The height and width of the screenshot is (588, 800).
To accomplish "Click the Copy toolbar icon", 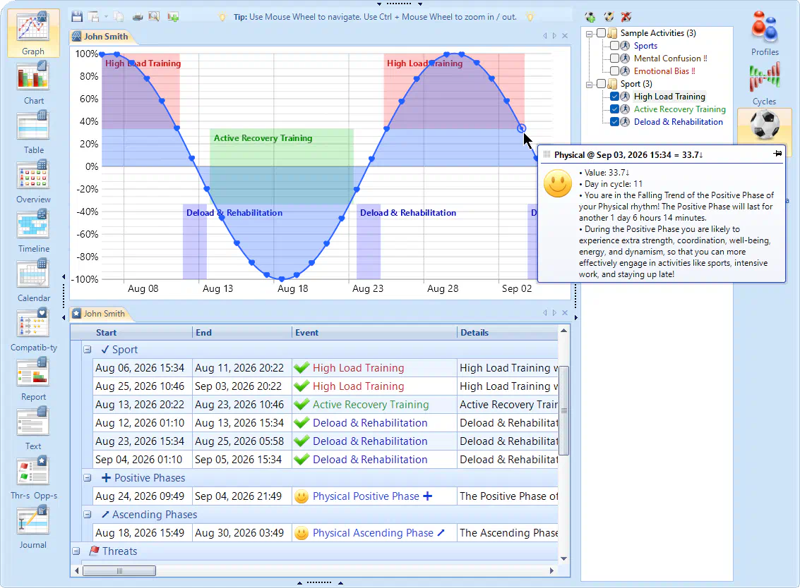I will (119, 17).
